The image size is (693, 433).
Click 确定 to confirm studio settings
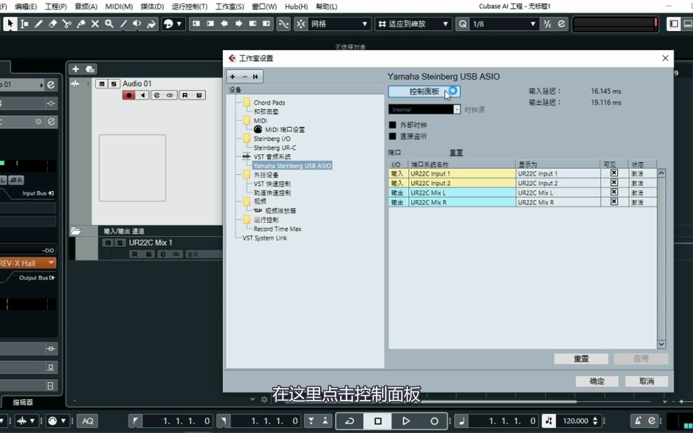pyautogui.click(x=597, y=381)
